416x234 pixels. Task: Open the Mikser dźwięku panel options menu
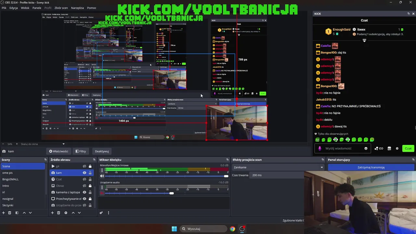(x=109, y=213)
